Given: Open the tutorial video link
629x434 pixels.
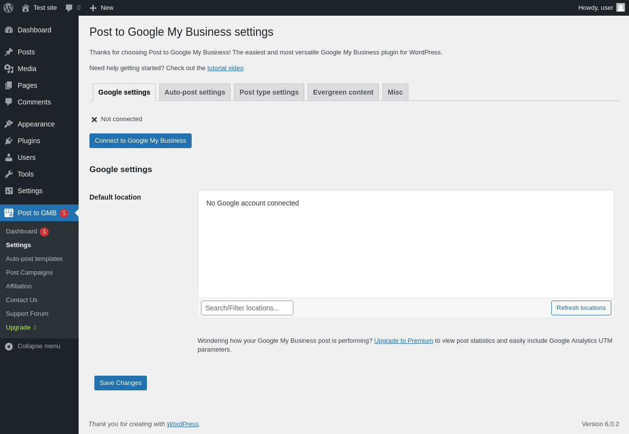Looking at the screenshot, I should [225, 68].
